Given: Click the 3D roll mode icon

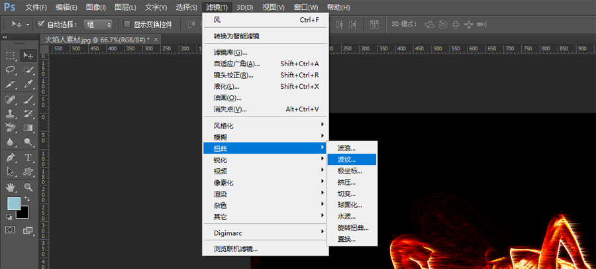Looking at the screenshot, I should pos(442,25).
